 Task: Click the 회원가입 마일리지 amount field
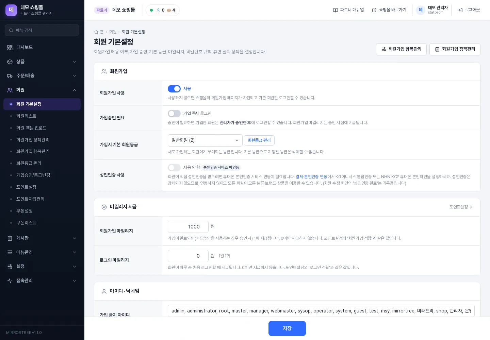[188, 227]
